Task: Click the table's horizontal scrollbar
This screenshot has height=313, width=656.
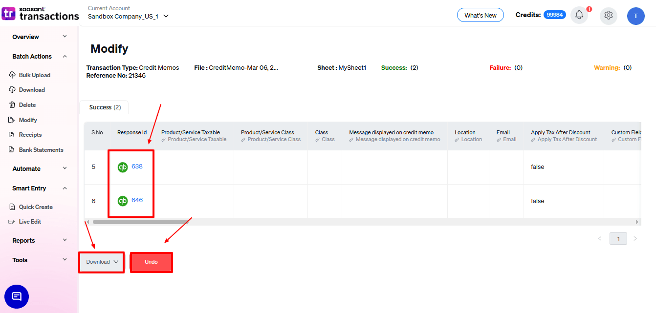Action: pos(140,222)
